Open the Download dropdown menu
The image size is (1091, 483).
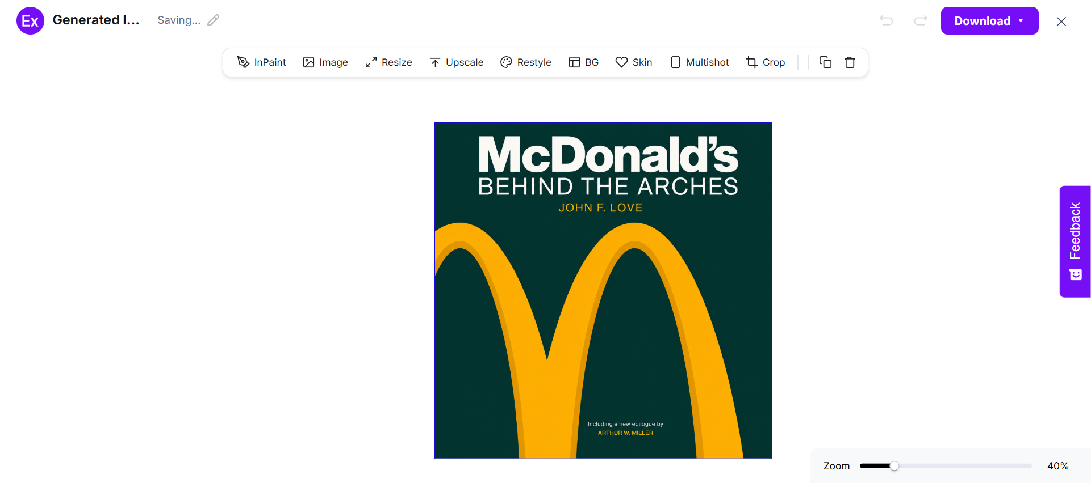989,21
